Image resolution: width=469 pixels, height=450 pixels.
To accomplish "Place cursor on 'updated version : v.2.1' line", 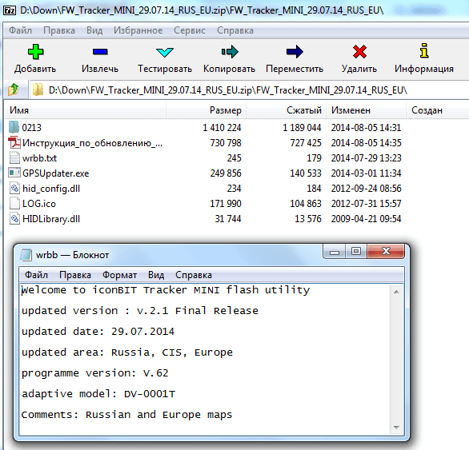I will pos(140,311).
